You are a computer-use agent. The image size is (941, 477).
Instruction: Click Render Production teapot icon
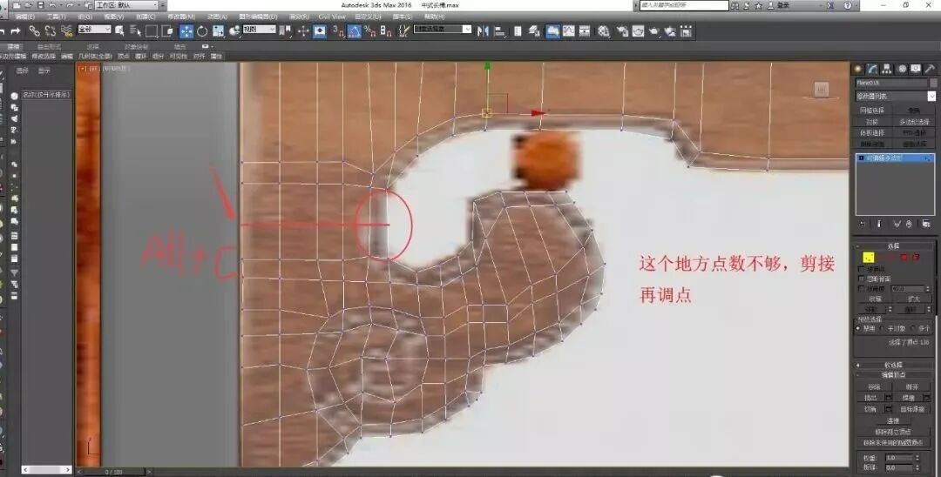coord(654,31)
